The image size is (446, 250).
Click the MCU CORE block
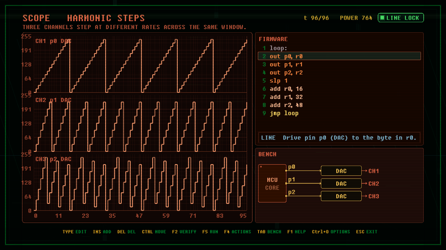[x=272, y=183]
